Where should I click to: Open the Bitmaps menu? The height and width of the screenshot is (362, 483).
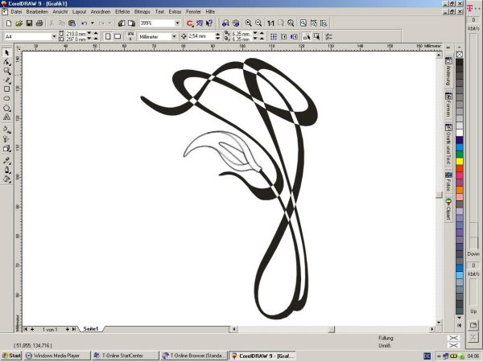pyautogui.click(x=141, y=12)
